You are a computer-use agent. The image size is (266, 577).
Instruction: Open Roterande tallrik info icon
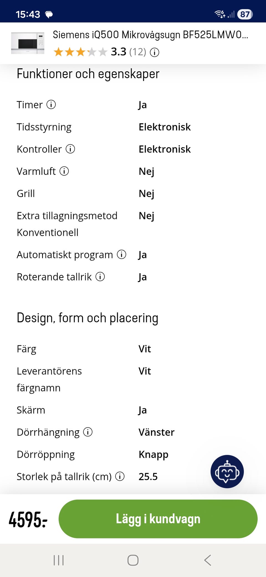(x=100, y=277)
